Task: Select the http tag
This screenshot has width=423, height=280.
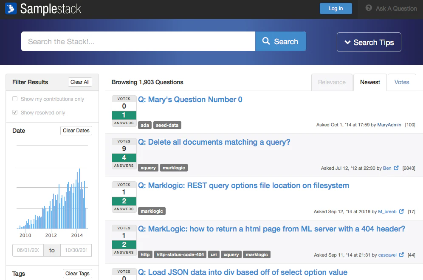Action: [145, 254]
